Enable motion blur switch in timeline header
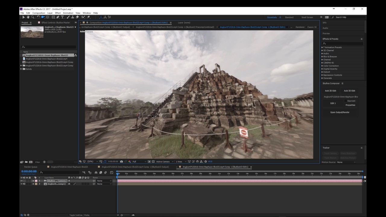This screenshot has width=386, height=217. [x=105, y=172]
